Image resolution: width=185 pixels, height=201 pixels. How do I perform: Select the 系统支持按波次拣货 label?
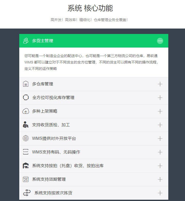tap(53, 193)
